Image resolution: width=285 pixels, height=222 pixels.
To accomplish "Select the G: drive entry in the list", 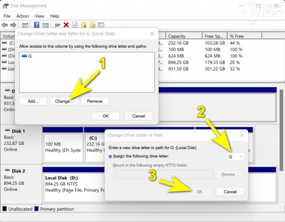I will coord(27,56).
